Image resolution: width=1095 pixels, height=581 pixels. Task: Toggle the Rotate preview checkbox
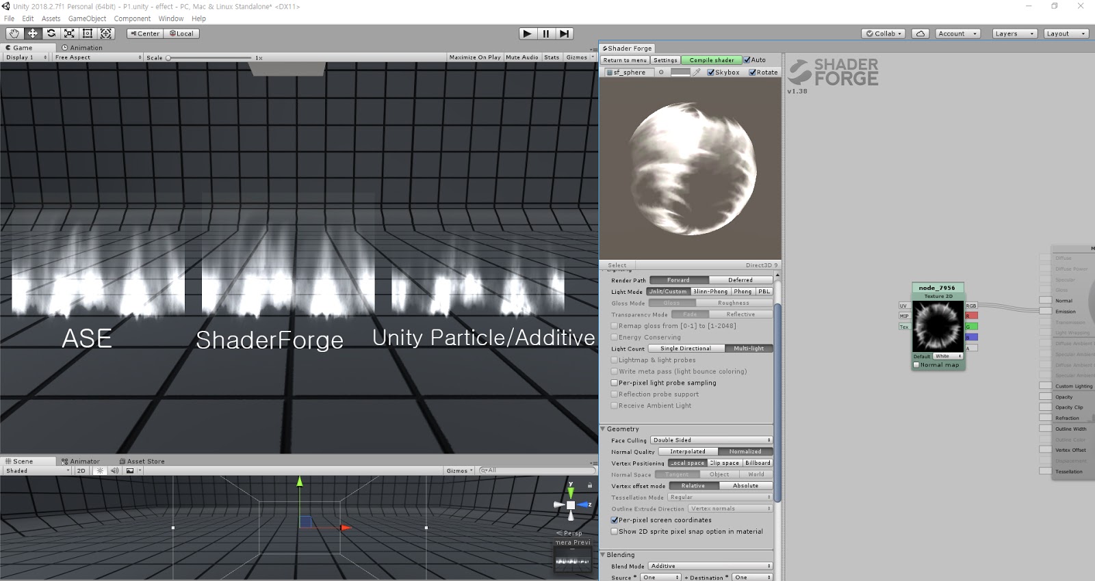(x=753, y=72)
